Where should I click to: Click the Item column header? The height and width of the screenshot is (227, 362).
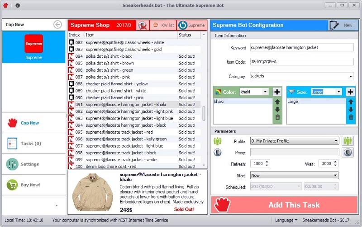(x=131, y=35)
